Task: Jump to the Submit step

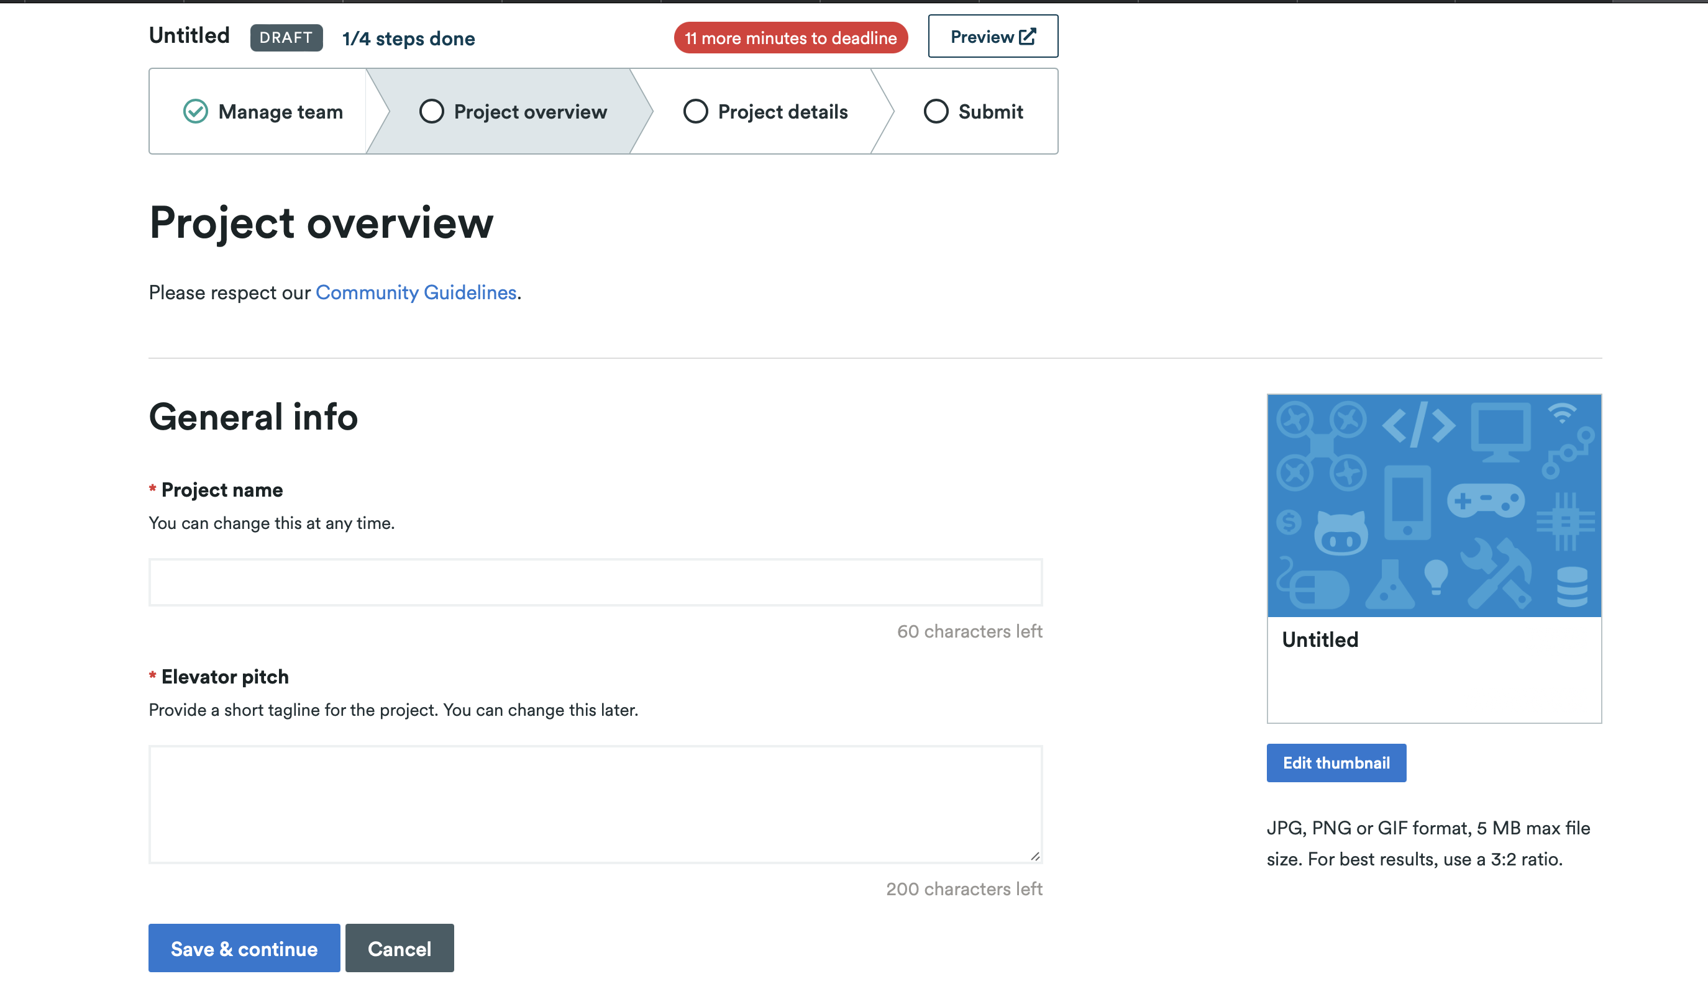Action: coord(990,112)
